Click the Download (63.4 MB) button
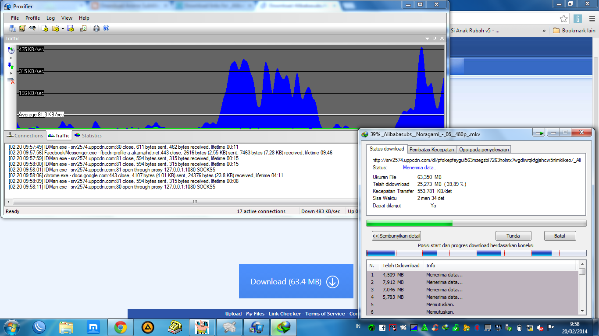Screen dimensions: 599x336 [x=296, y=282]
